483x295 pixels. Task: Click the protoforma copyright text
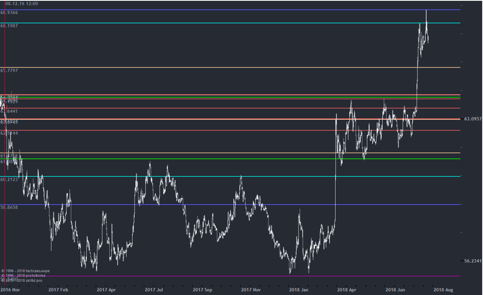pos(23,275)
